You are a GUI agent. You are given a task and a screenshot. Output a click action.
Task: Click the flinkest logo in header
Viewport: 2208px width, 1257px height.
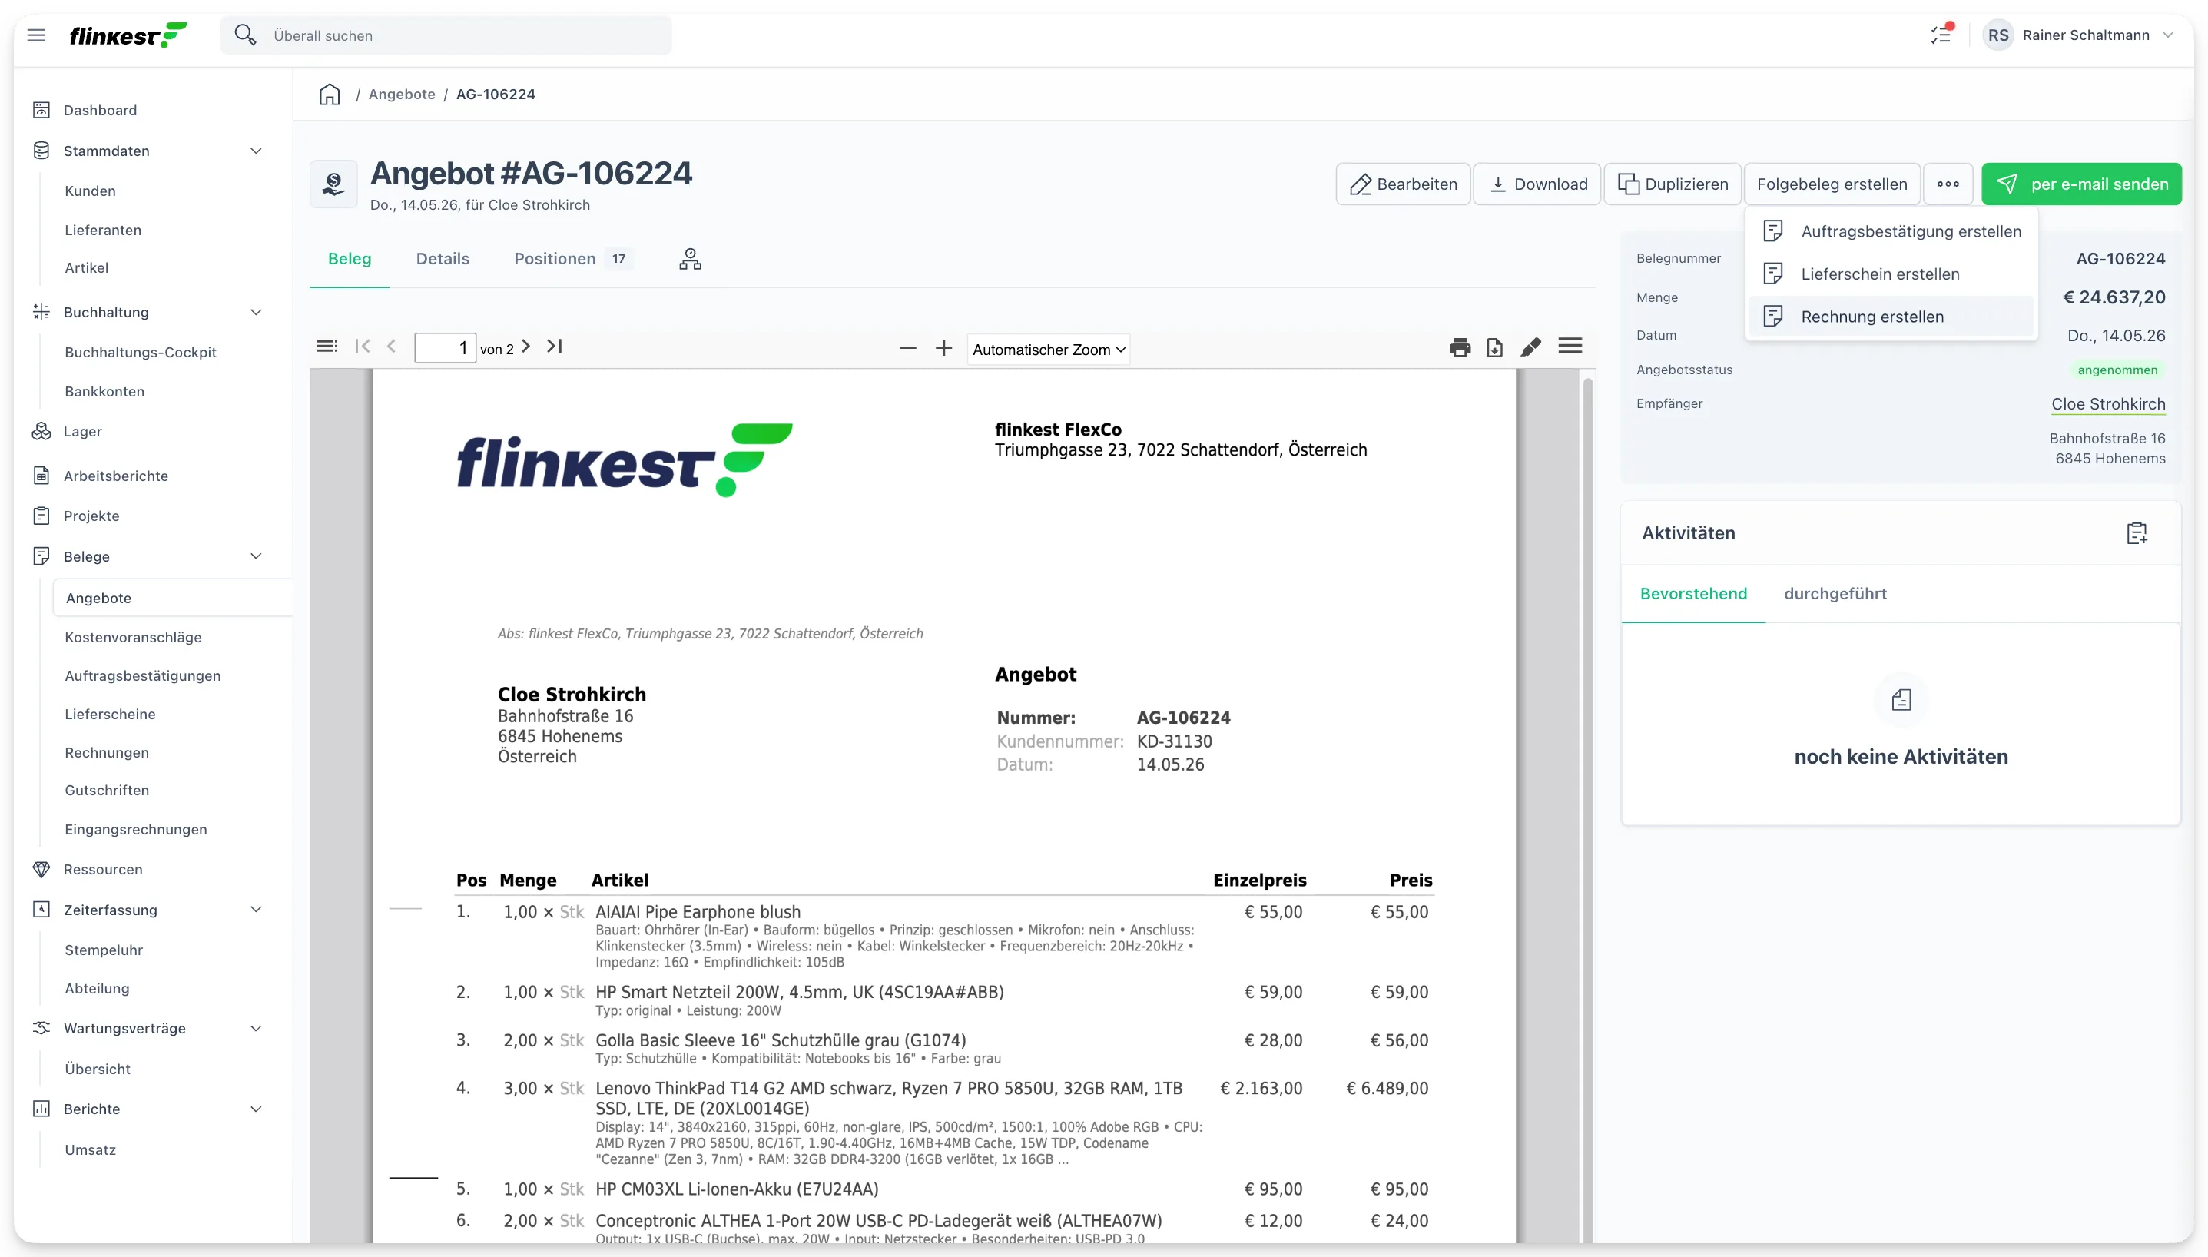pyautogui.click(x=128, y=35)
